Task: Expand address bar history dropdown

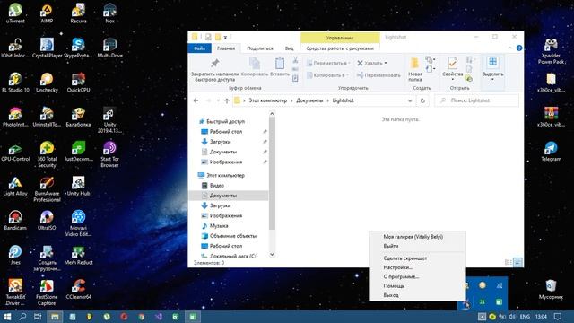Action: point(410,100)
